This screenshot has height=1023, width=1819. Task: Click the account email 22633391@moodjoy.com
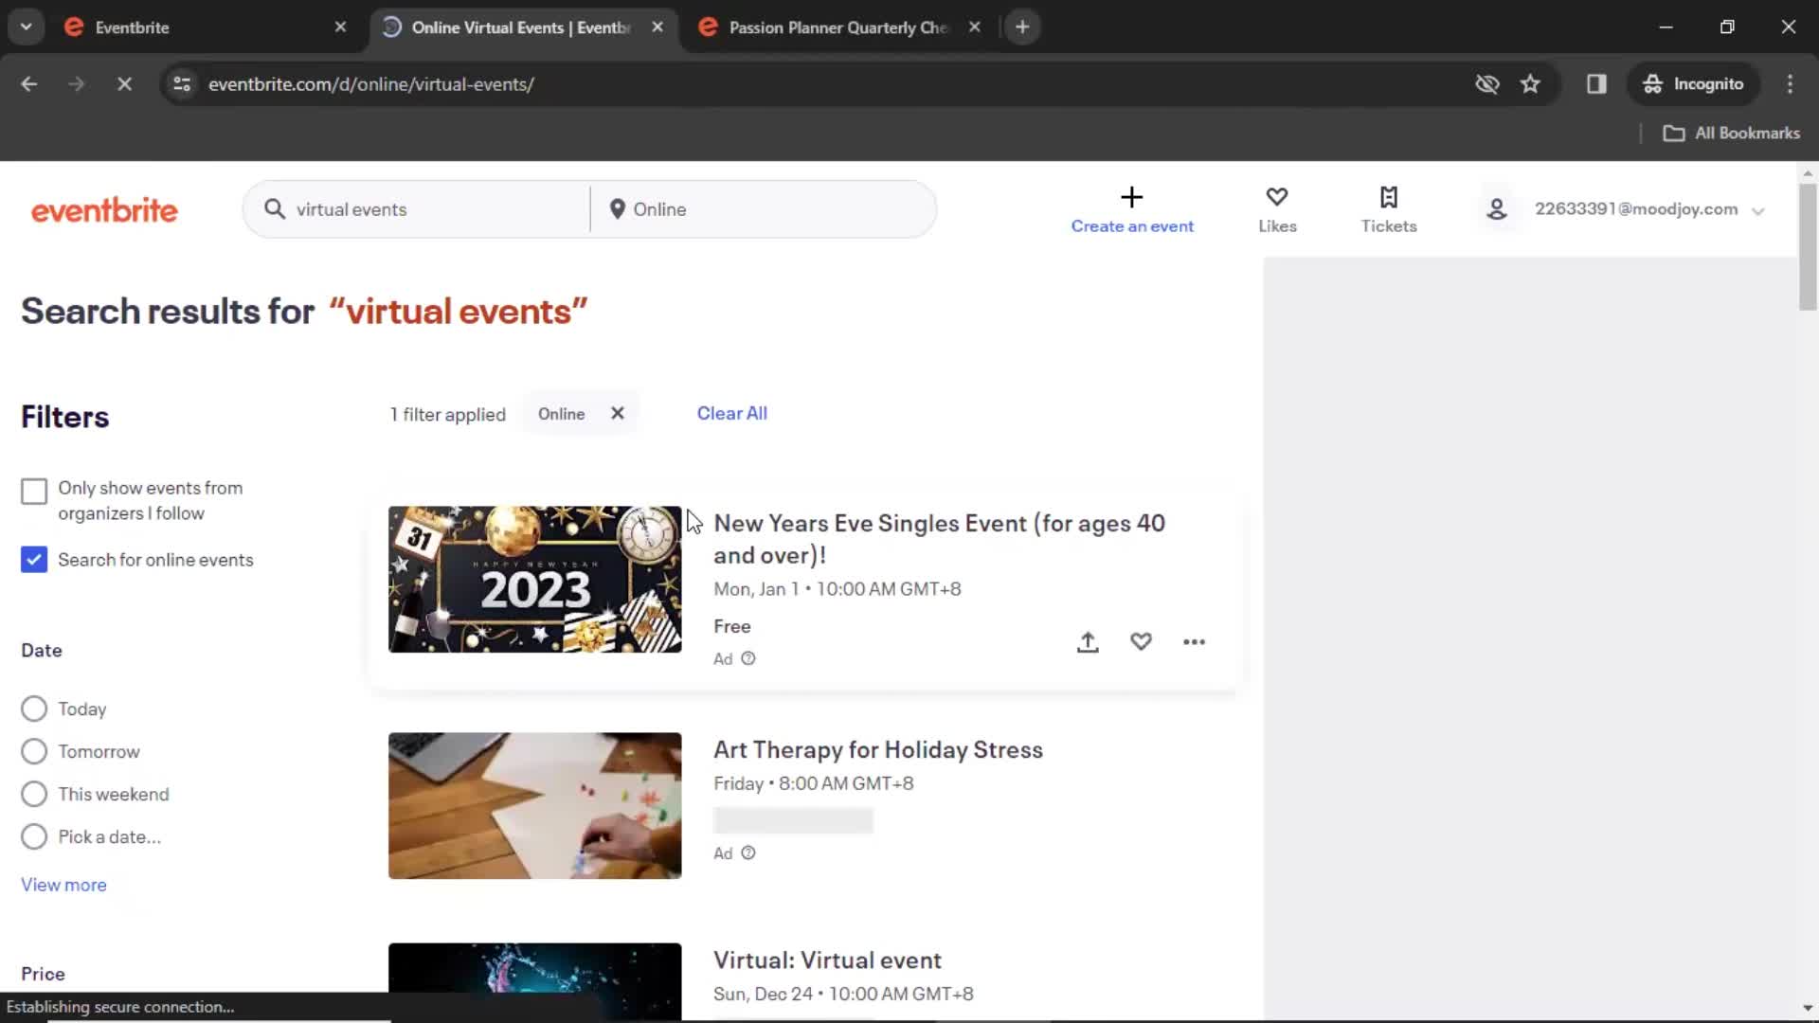pyautogui.click(x=1636, y=209)
